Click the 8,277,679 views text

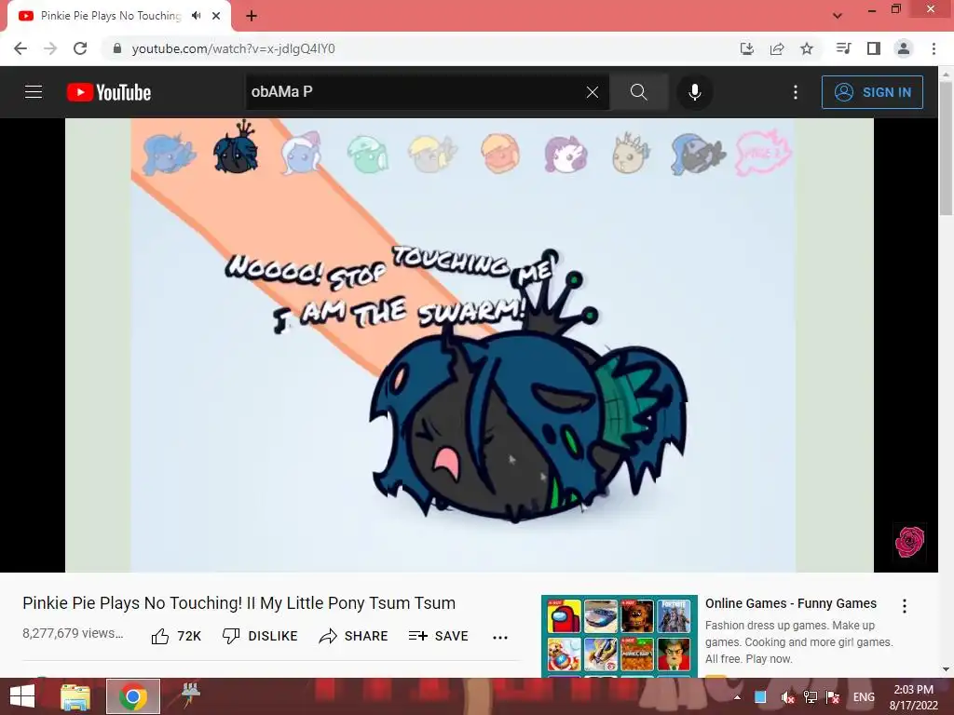pos(73,633)
